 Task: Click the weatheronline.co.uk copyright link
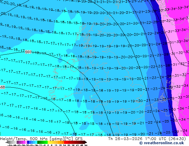coord(162,143)
